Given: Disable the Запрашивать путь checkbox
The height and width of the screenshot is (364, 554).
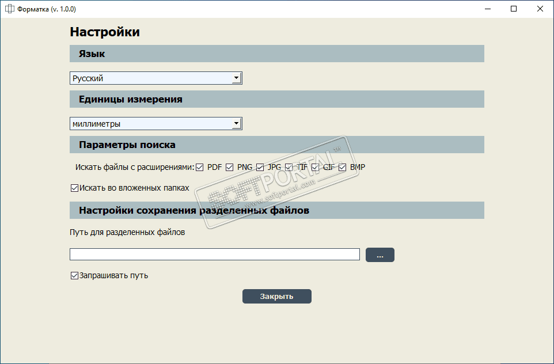Looking at the screenshot, I should click(74, 276).
